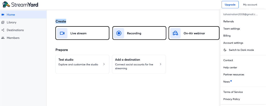Screen dimensions: 266x106
Task: Click the Home camera icon in sidebar
Action: click(x=3, y=15)
